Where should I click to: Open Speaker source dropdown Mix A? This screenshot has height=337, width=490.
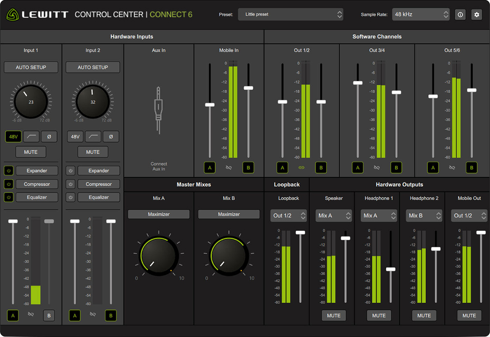(334, 216)
